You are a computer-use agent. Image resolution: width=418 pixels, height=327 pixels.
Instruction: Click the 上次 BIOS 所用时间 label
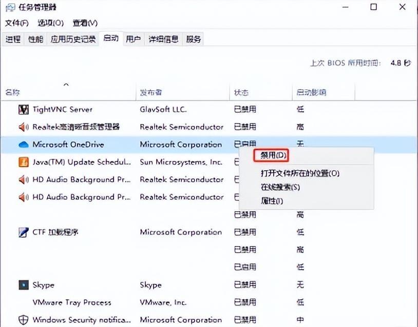pyautogui.click(x=346, y=63)
